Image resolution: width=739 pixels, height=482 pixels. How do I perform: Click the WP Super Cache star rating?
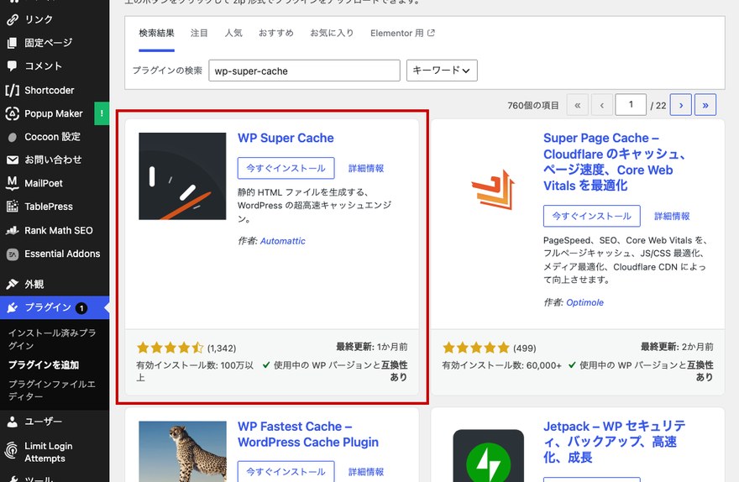pyautogui.click(x=170, y=348)
